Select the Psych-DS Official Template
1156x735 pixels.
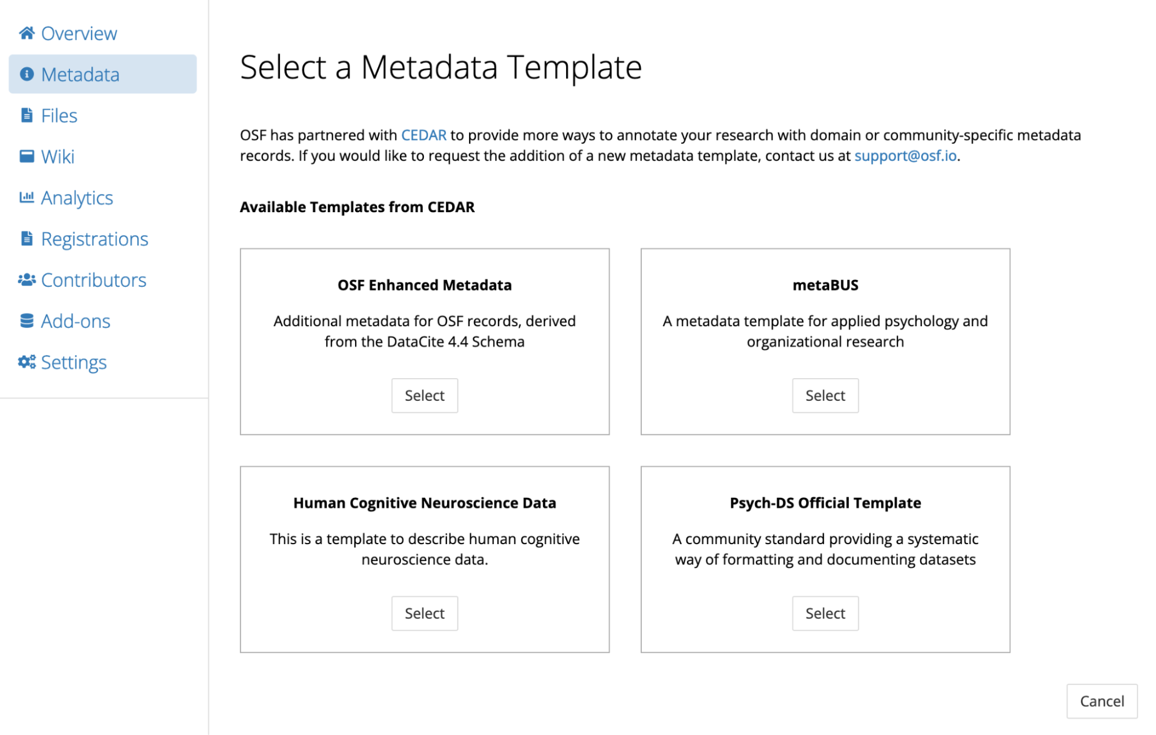click(x=825, y=614)
